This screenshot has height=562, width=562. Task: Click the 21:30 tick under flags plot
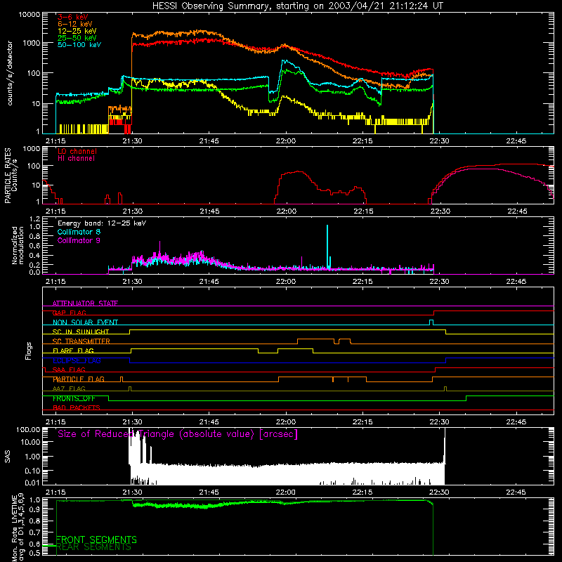(x=133, y=422)
